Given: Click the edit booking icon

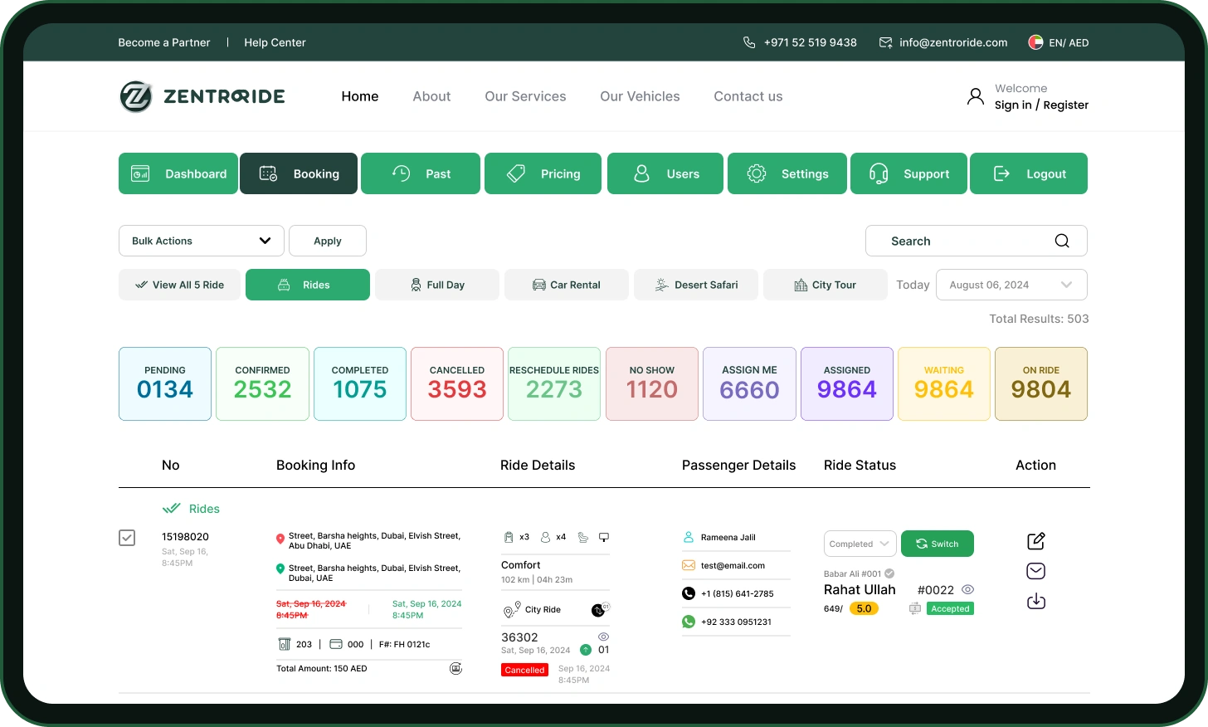Looking at the screenshot, I should 1036,541.
